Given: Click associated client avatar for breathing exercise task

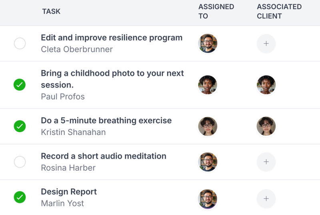Looking at the screenshot, I should [x=266, y=127].
